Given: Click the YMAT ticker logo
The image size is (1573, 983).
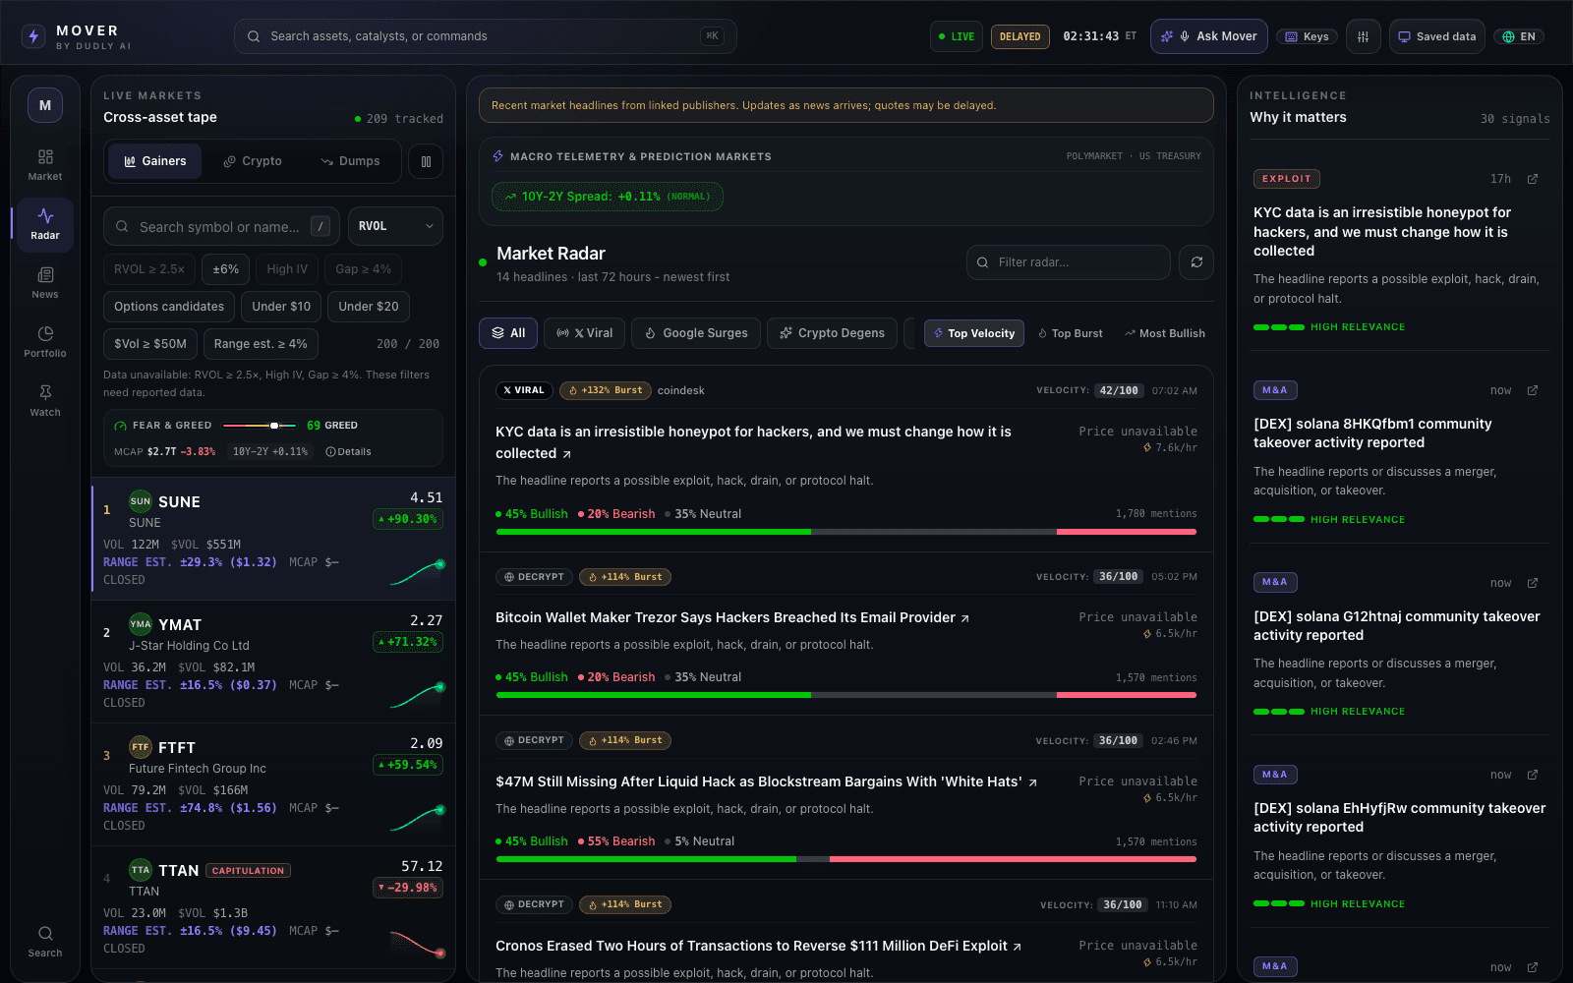Looking at the screenshot, I should point(141,624).
